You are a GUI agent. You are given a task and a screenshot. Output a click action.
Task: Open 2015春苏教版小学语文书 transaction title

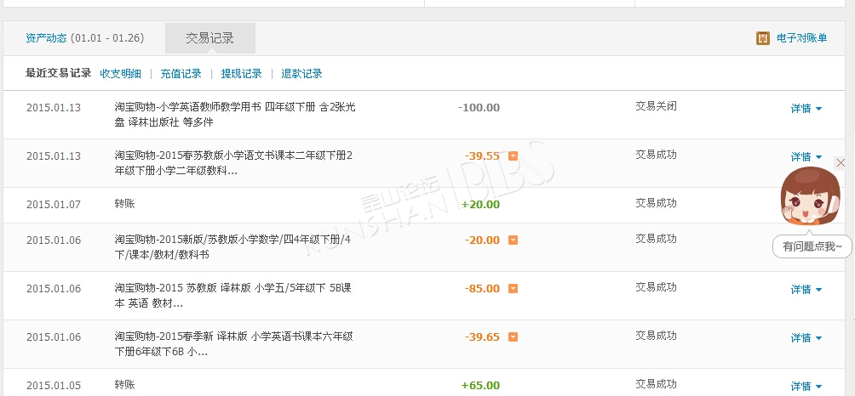pyautogui.click(x=233, y=163)
